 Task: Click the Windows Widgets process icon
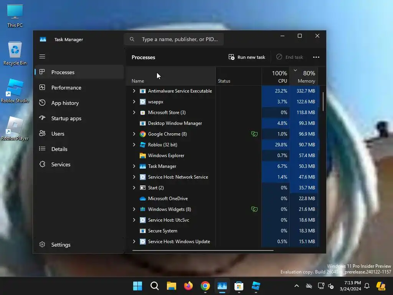click(x=143, y=209)
